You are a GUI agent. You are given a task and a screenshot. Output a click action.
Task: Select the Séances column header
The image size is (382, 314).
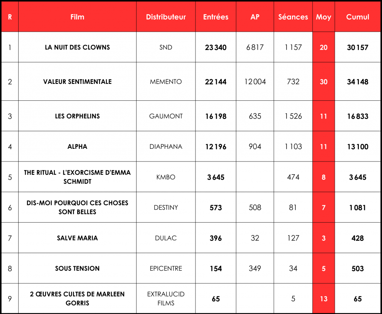pyautogui.click(x=293, y=17)
